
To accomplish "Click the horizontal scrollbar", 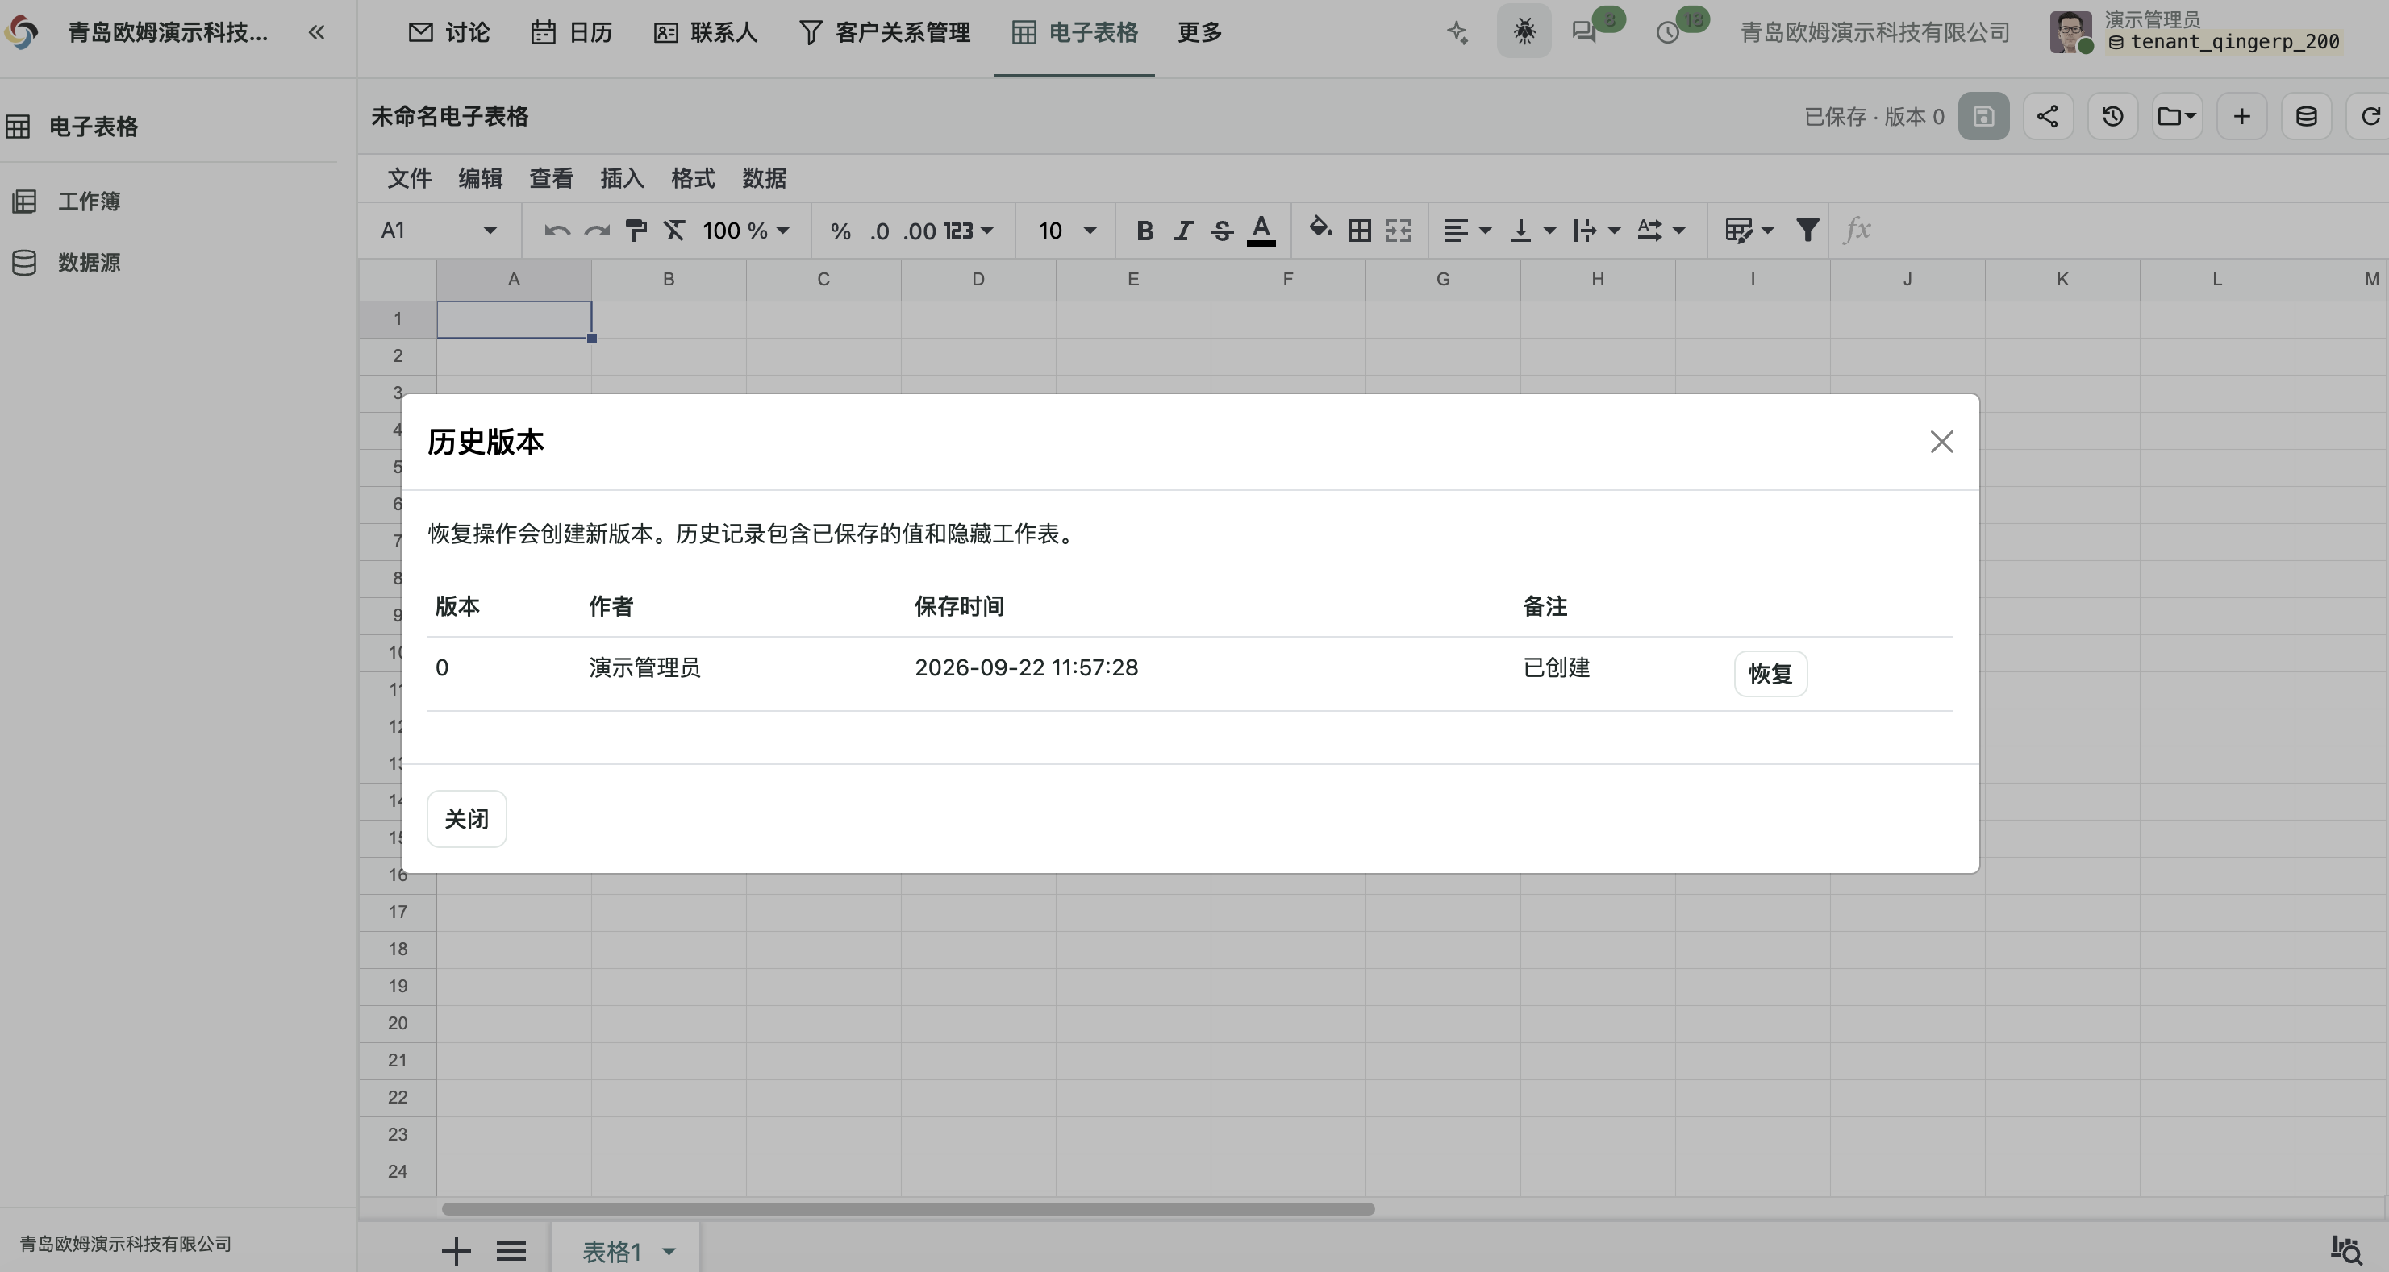I will click(x=908, y=1209).
